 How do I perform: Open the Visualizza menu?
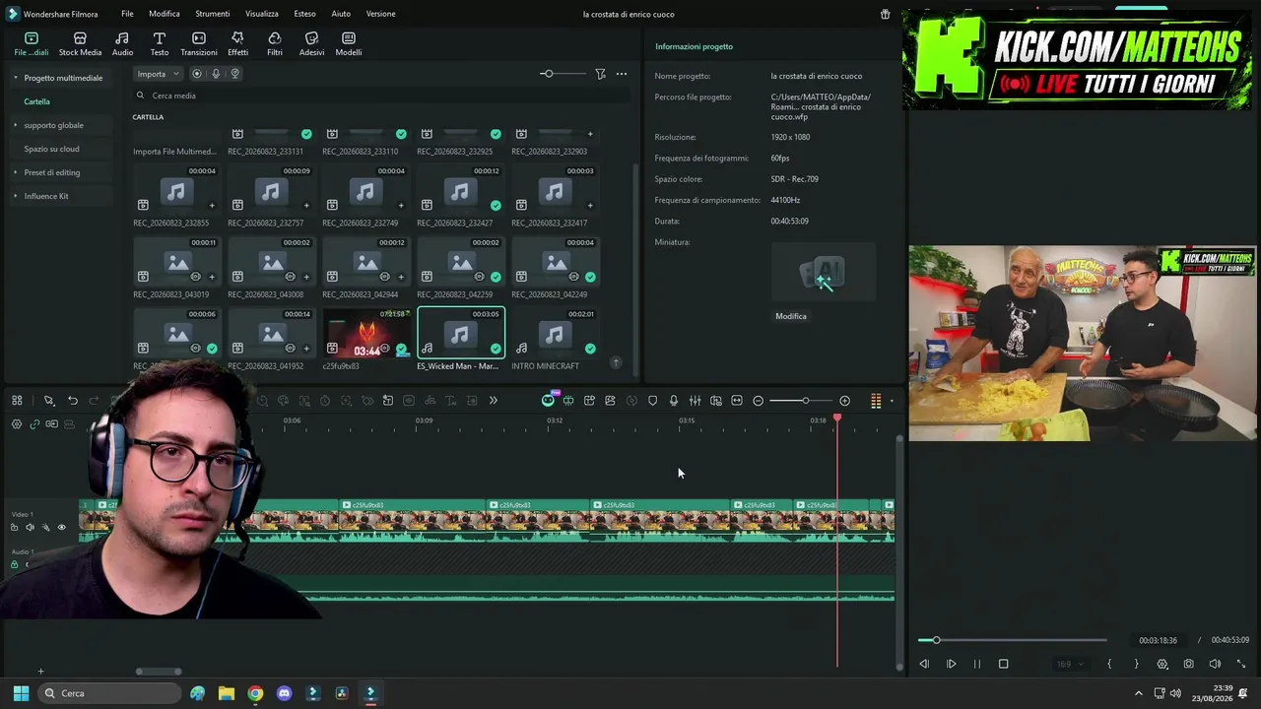coord(262,14)
